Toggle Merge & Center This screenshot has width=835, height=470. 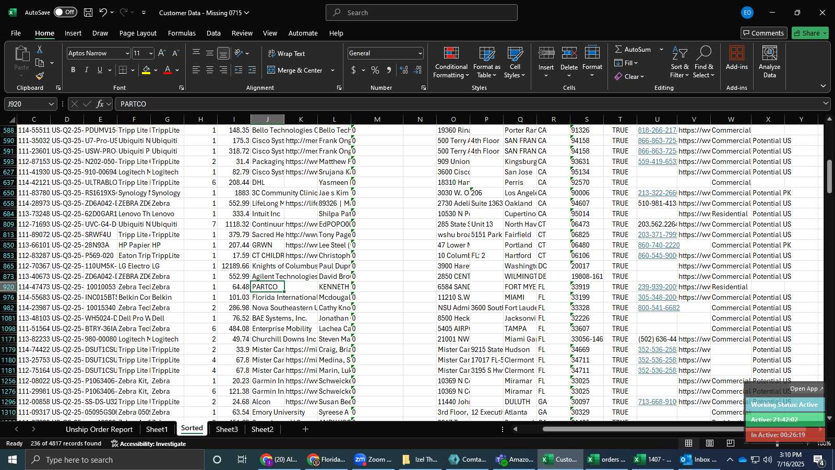click(x=295, y=70)
